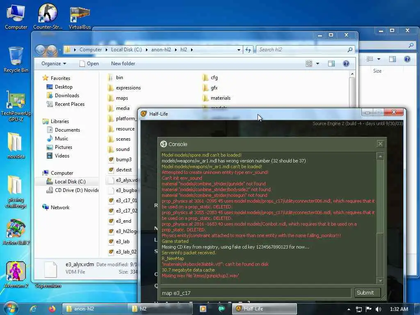Click the console scrollbar up arrow
The image size is (420, 315).
tap(380, 156)
